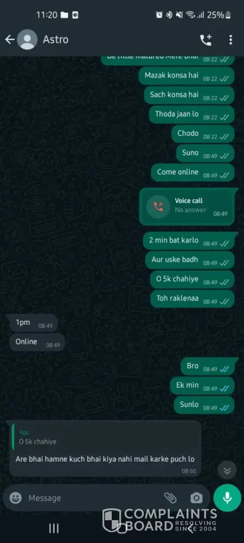Screen dimensions: 244x543
Task: Jump to latest with double-chevron button
Action: pos(227,470)
